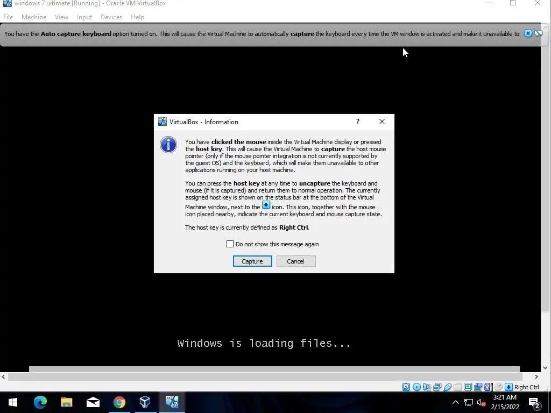The height and width of the screenshot is (413, 551).
Task: Click the network adapters indicator in the status bar
Action: tap(437, 387)
